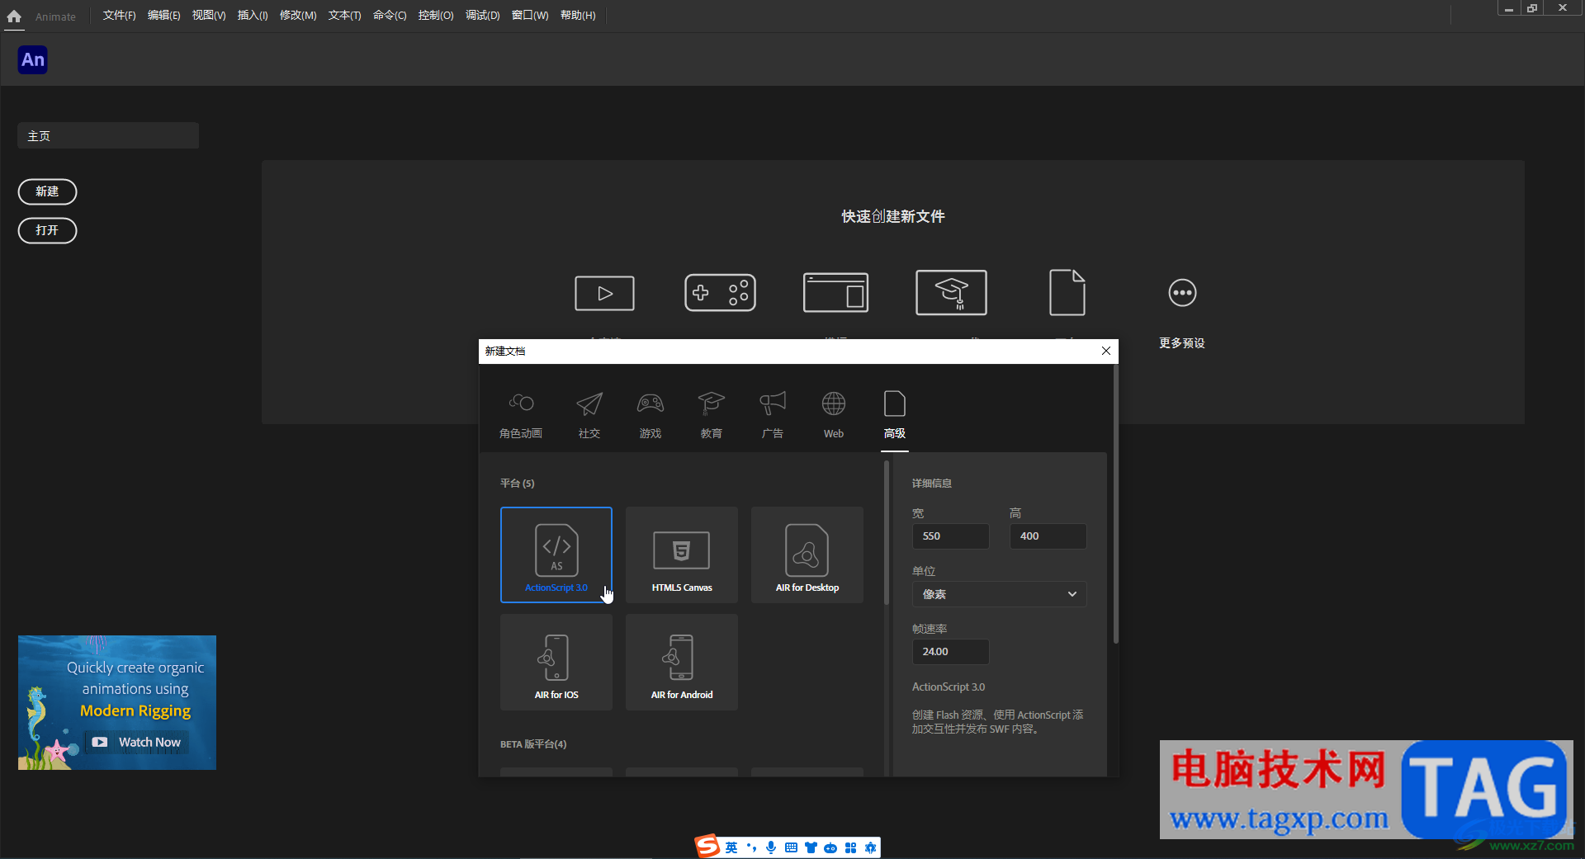Select the video preset icon on start screen
Image resolution: width=1585 pixels, height=859 pixels.
point(604,293)
